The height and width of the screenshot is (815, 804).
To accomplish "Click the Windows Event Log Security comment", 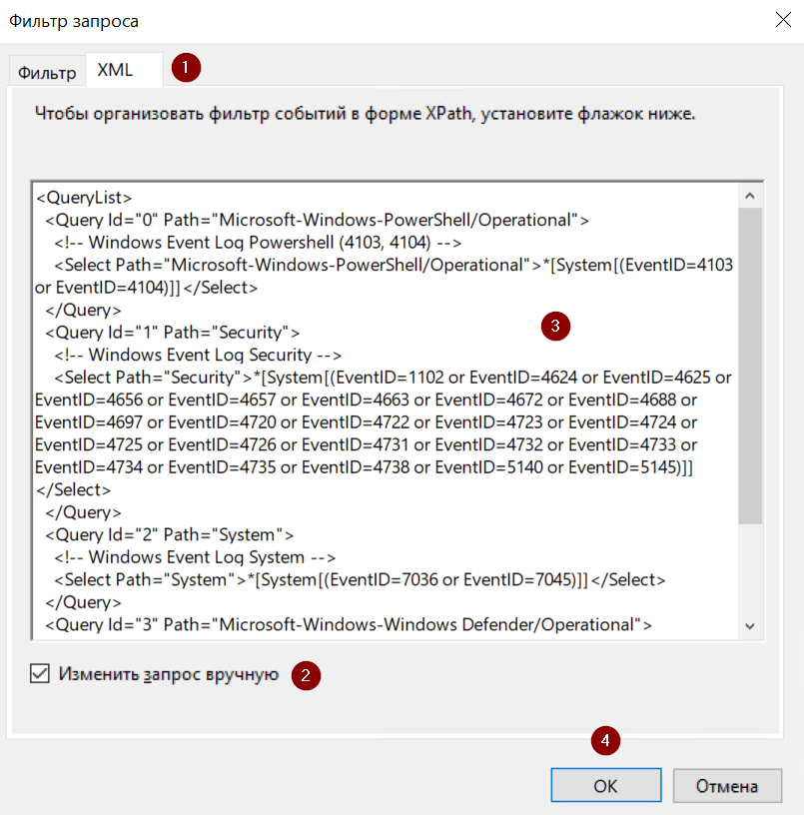I will click(x=198, y=356).
